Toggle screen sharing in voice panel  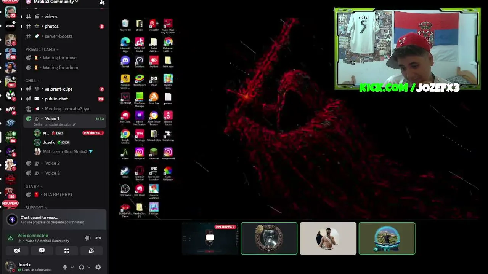[42, 250]
